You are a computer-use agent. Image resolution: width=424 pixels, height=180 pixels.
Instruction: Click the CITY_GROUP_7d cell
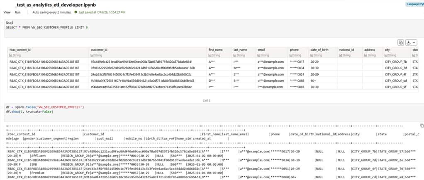pos(397,68)
